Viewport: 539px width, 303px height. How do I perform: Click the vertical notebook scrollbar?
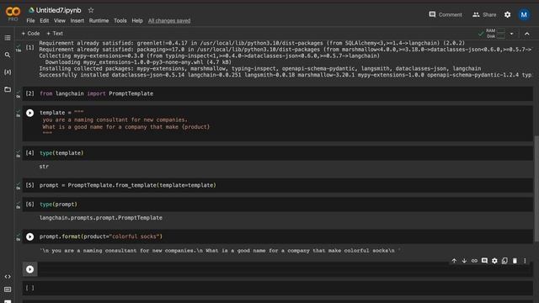pyautogui.click(x=536, y=189)
